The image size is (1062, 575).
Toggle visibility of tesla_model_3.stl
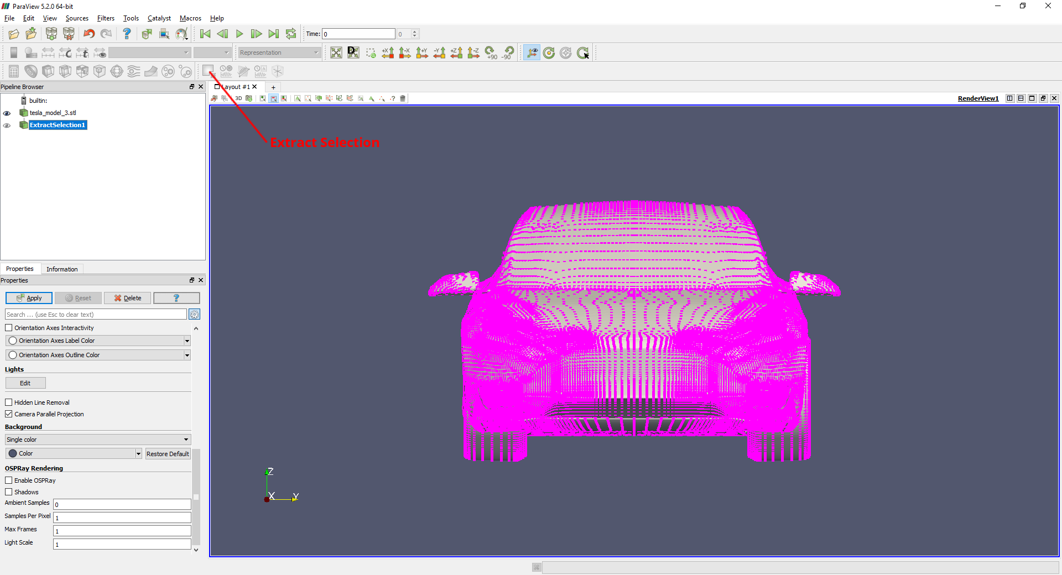coord(7,113)
